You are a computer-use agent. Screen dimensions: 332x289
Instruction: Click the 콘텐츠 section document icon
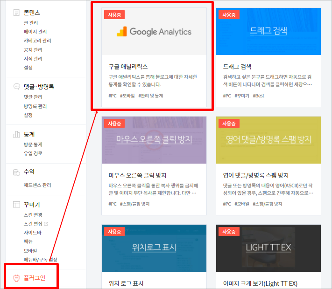(16, 13)
